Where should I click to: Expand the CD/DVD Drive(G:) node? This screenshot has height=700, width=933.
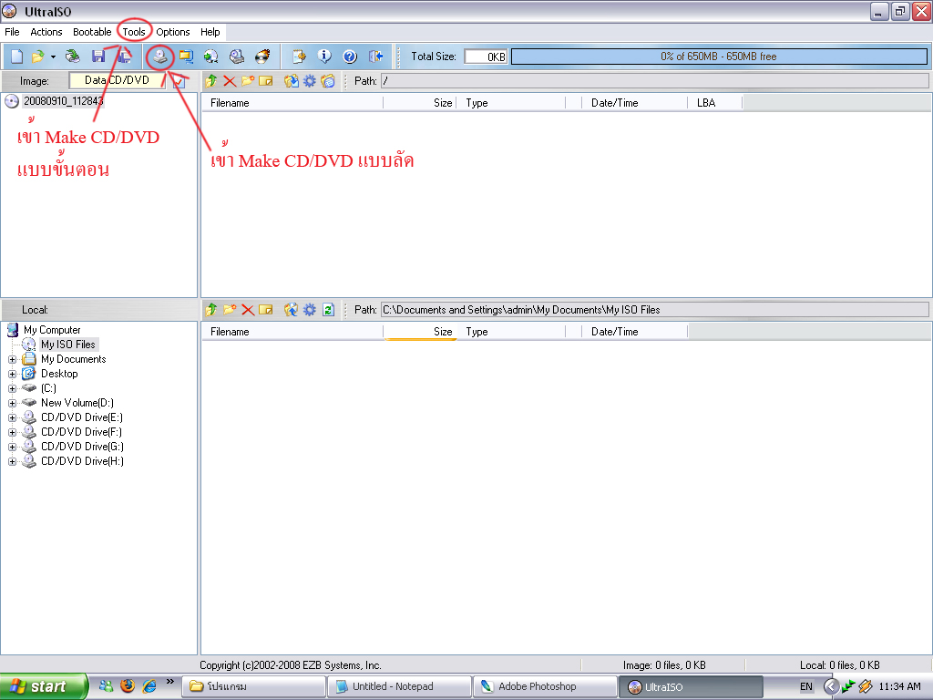[12, 447]
